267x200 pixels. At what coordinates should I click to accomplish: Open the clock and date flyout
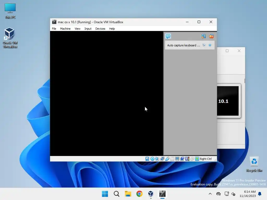[248, 194]
